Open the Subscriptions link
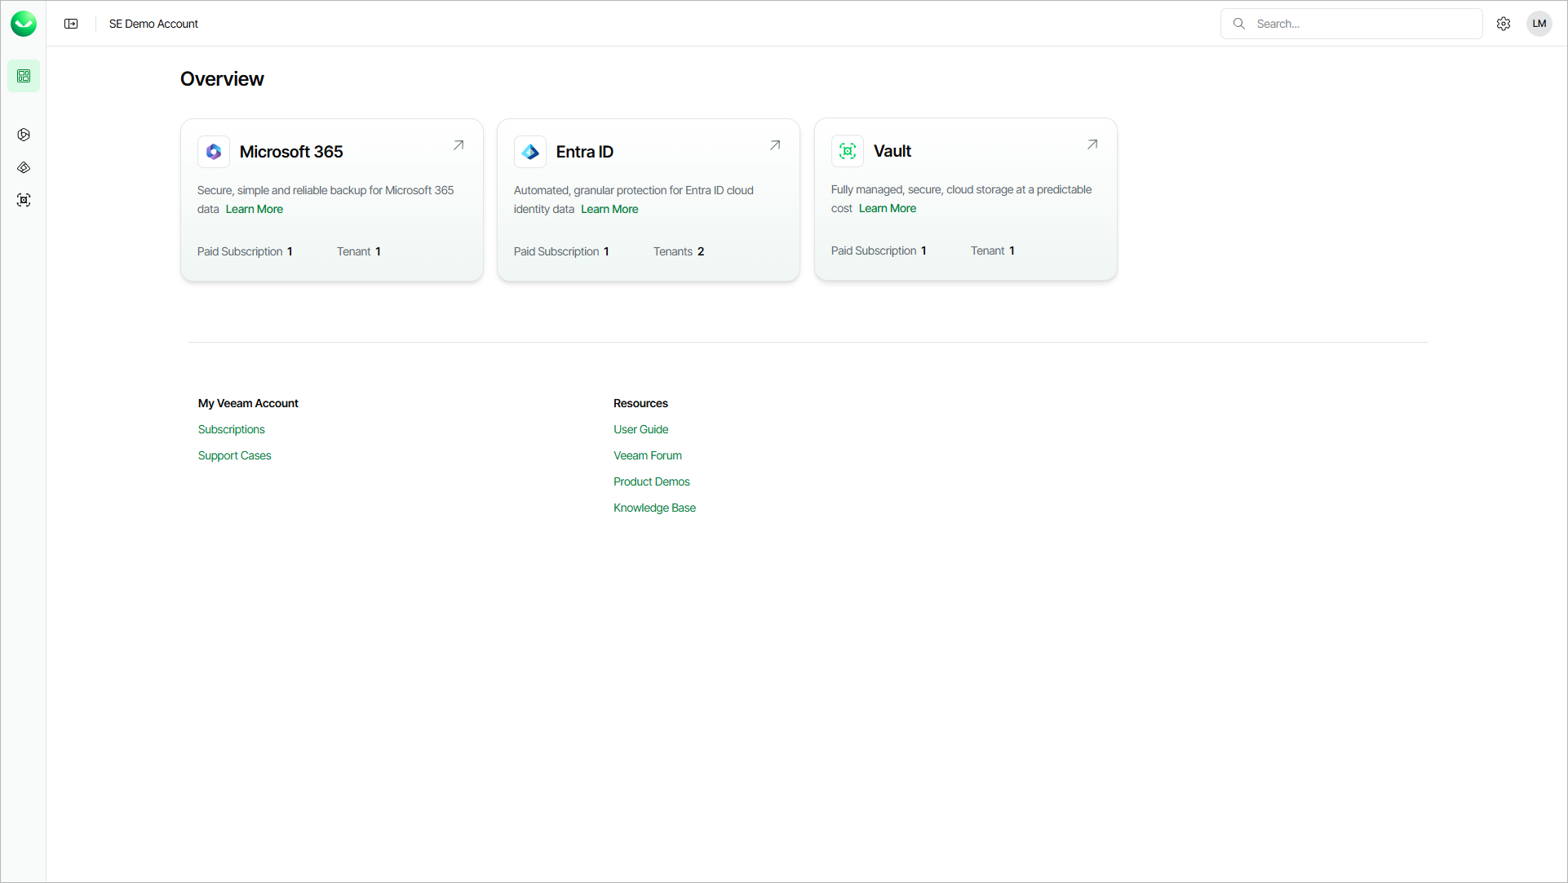 coord(232,429)
